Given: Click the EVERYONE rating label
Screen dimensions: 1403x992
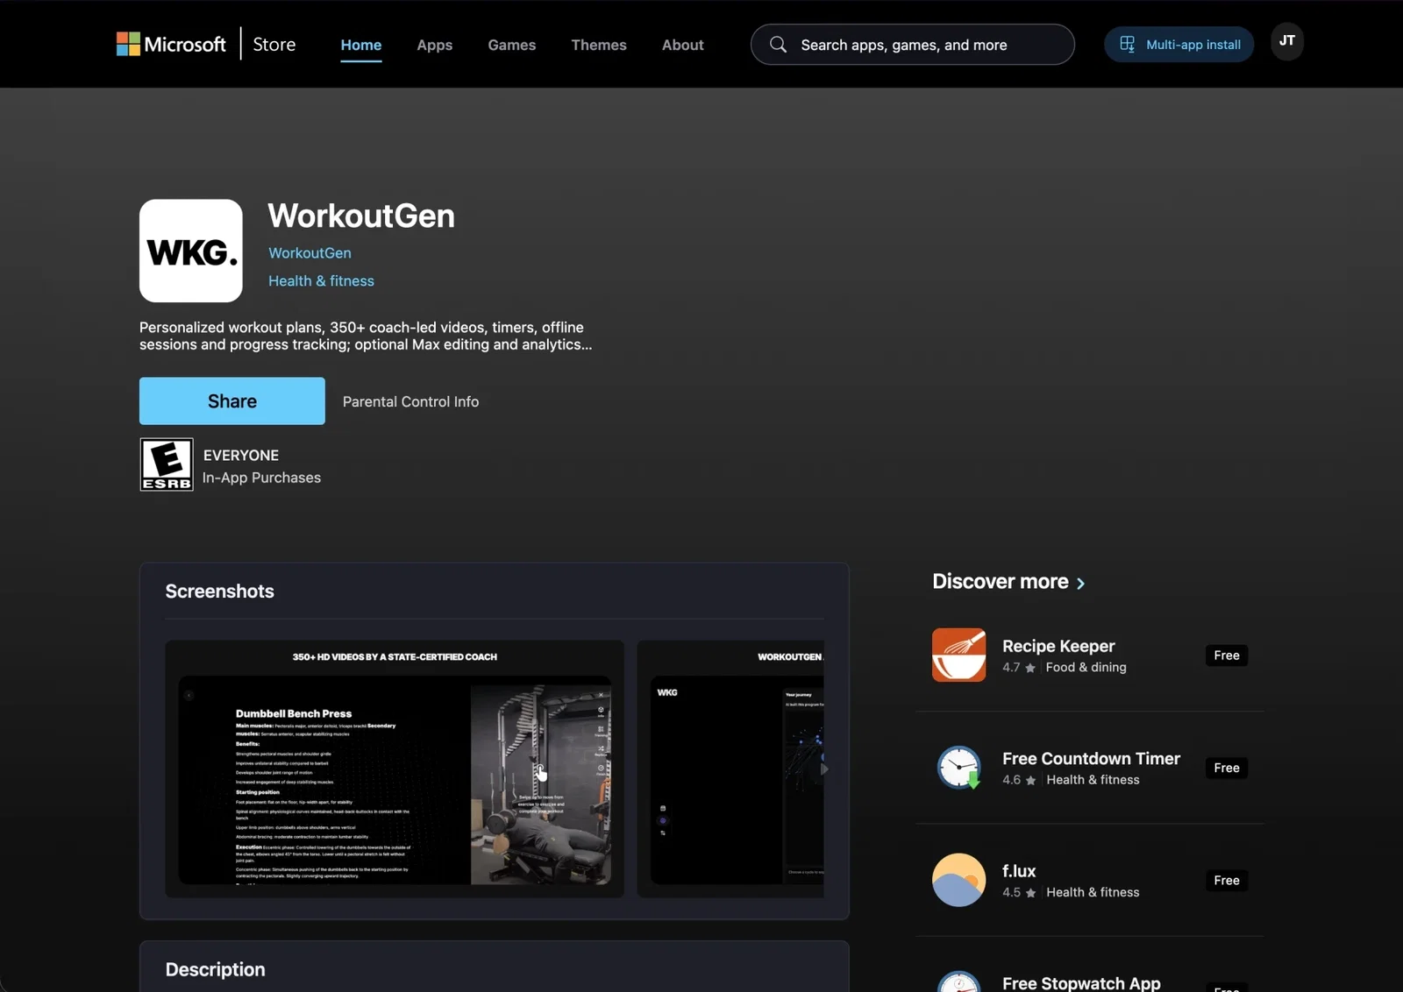Looking at the screenshot, I should click(x=241, y=455).
